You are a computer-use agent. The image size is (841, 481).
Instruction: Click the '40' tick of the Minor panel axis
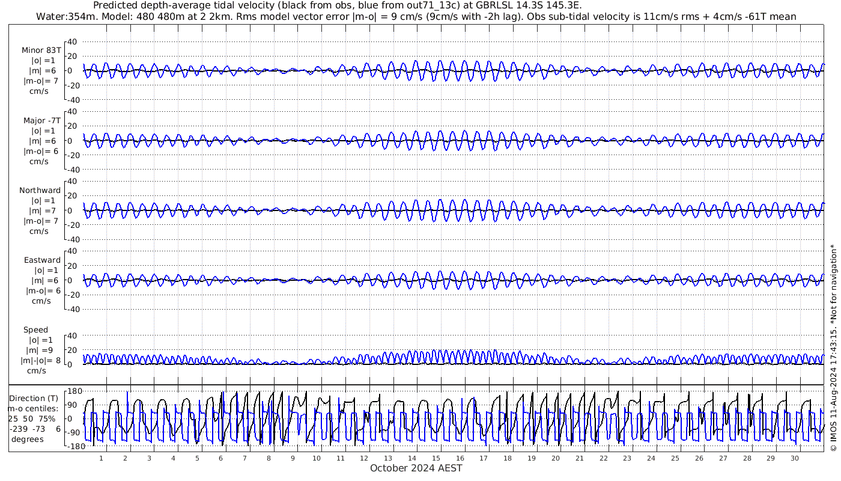point(73,41)
